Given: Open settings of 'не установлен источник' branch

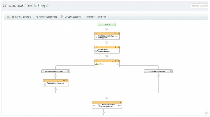Looking at the screenshot, I should click(x=68, y=71).
